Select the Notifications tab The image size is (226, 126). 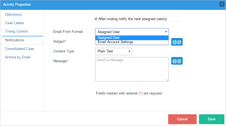[15, 40]
